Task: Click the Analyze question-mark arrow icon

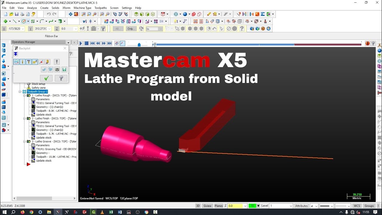Action: [239, 14]
